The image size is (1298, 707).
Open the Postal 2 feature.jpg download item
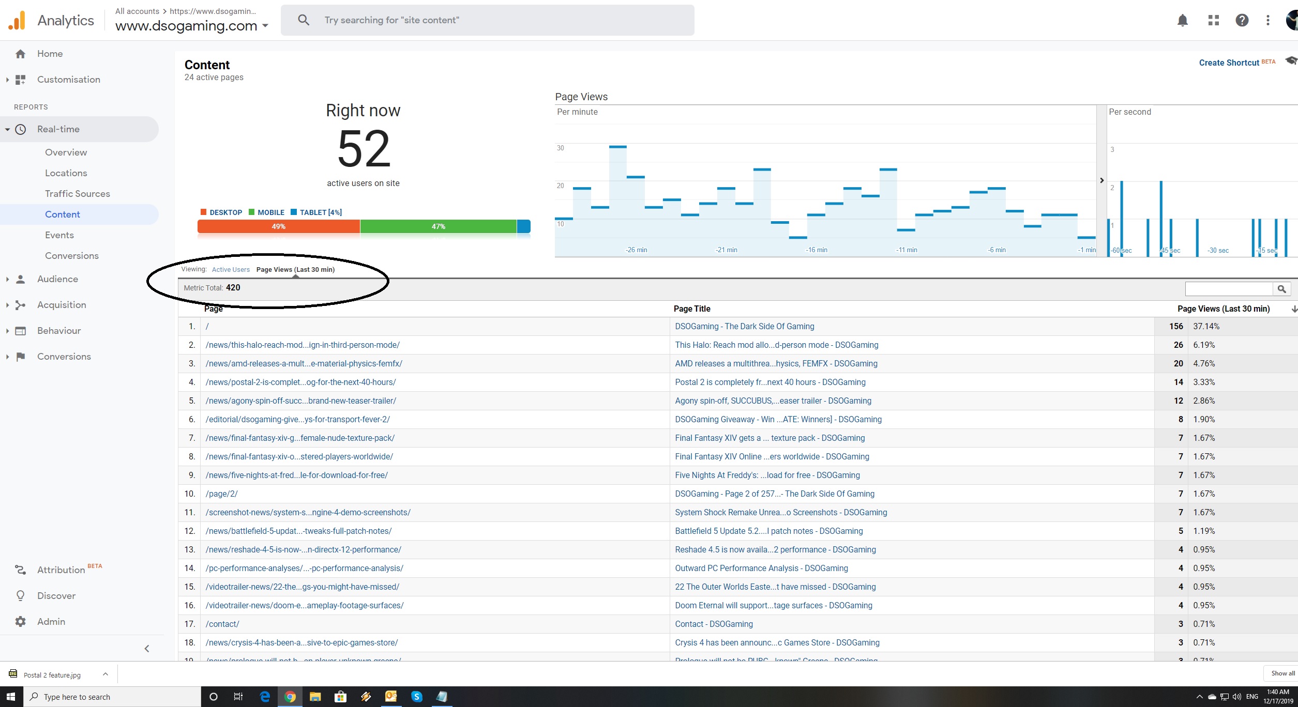(x=52, y=674)
